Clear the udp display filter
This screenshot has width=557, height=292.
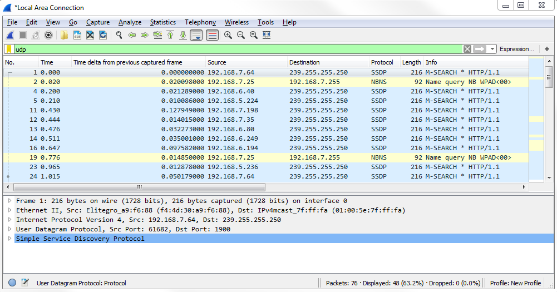point(467,49)
